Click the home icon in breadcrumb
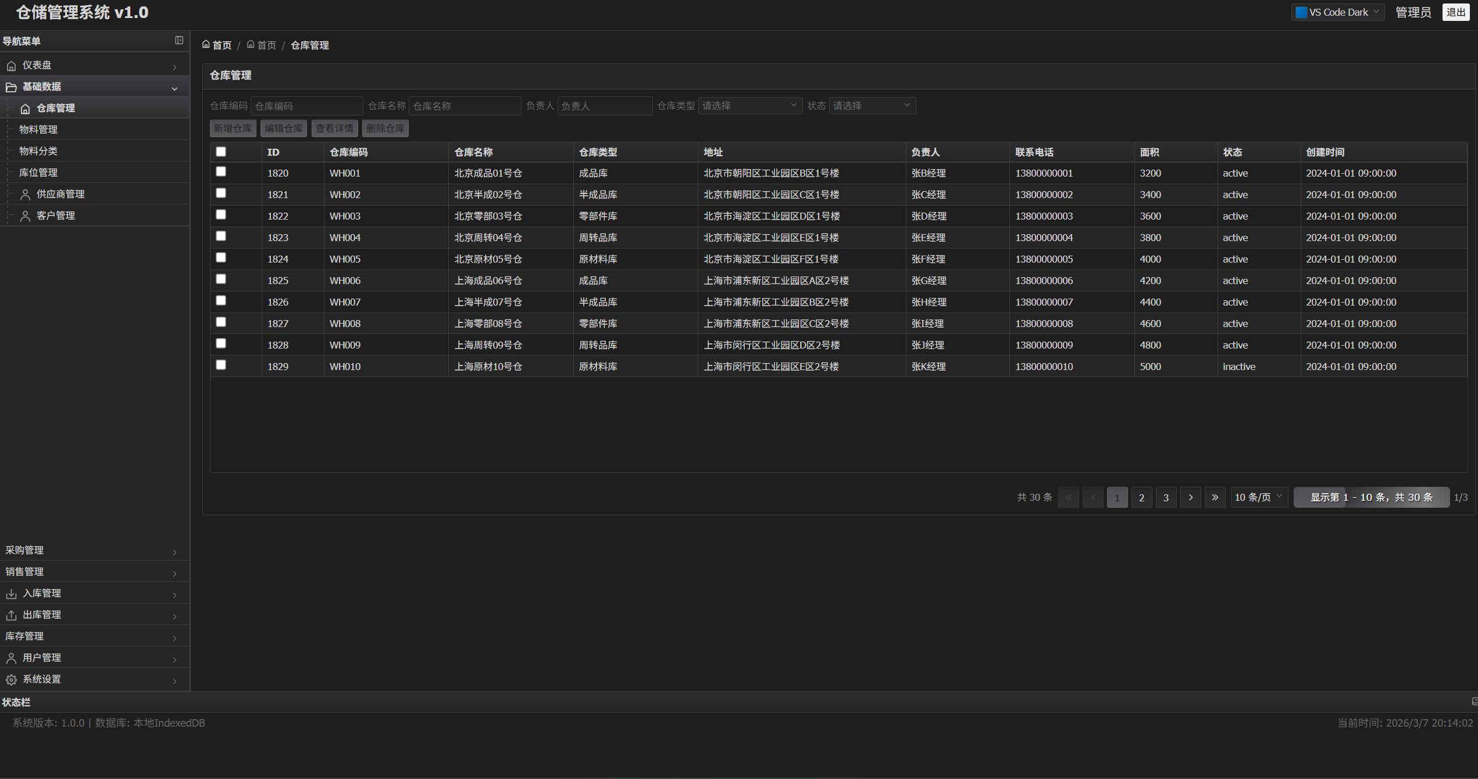 tap(206, 45)
